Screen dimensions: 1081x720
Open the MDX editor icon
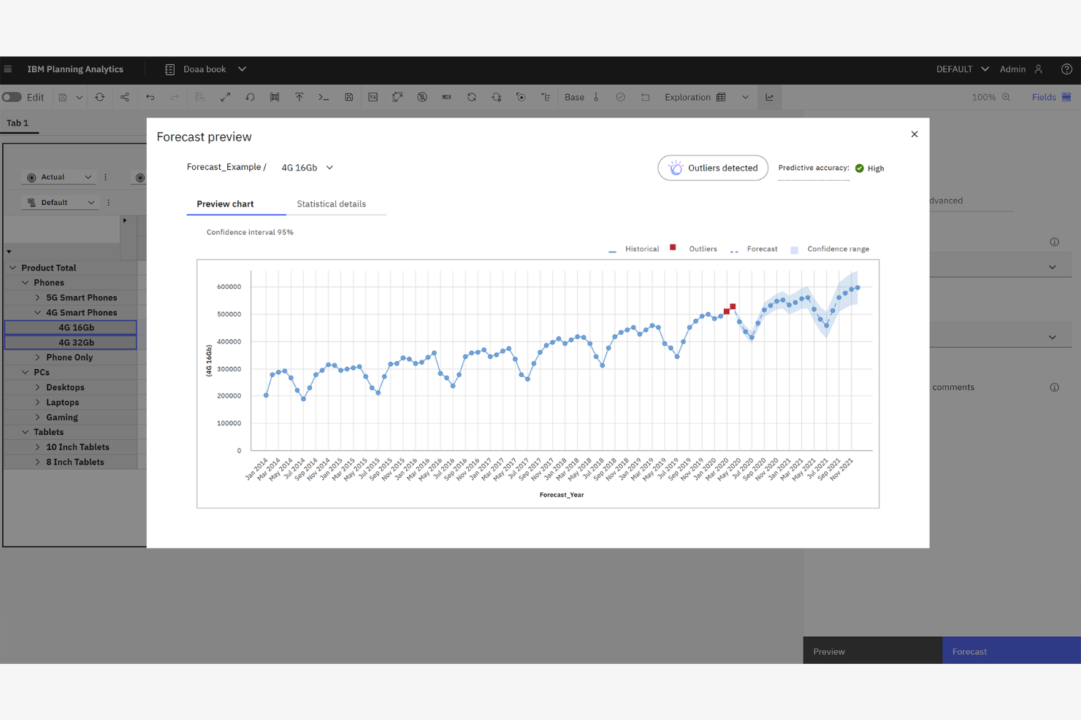[446, 96]
